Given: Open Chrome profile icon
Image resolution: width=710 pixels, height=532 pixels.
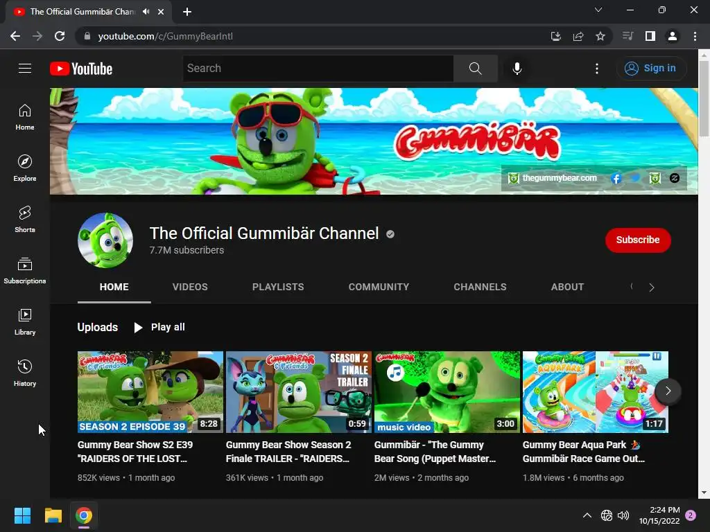Looking at the screenshot, I should pyautogui.click(x=673, y=36).
